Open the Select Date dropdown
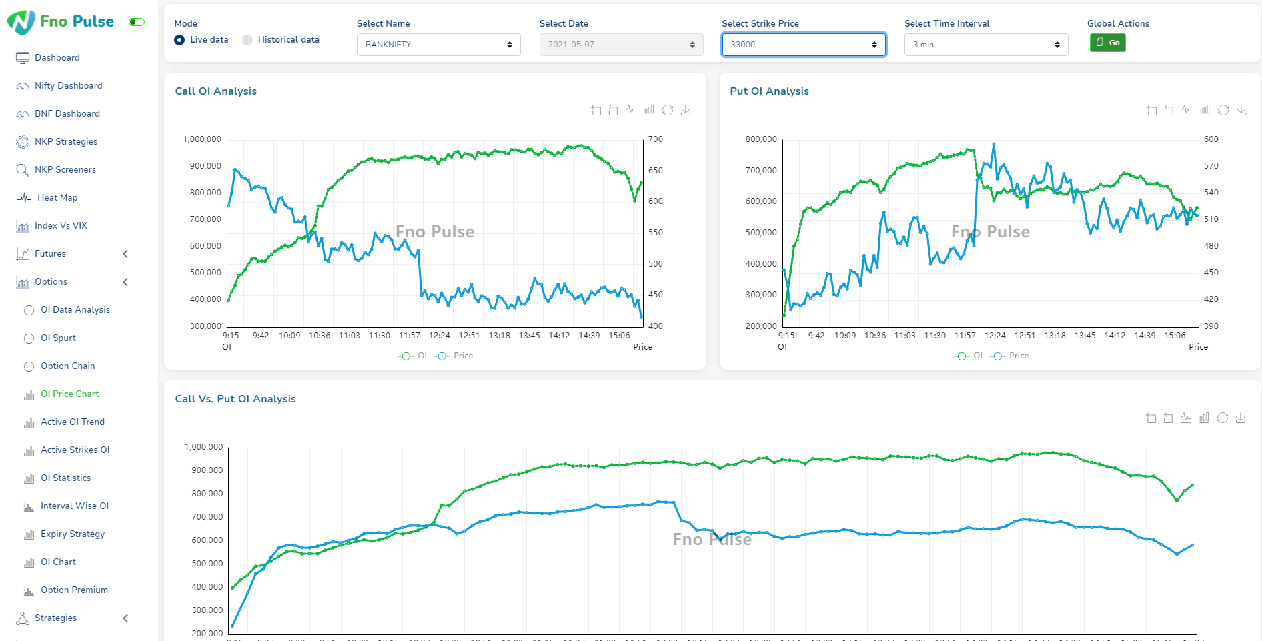 point(622,45)
